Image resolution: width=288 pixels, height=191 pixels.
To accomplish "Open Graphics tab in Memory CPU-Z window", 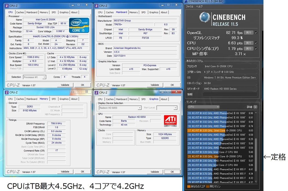I will (64, 99).
